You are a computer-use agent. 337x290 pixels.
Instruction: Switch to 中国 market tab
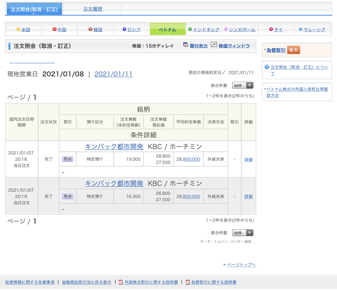[x=62, y=30]
